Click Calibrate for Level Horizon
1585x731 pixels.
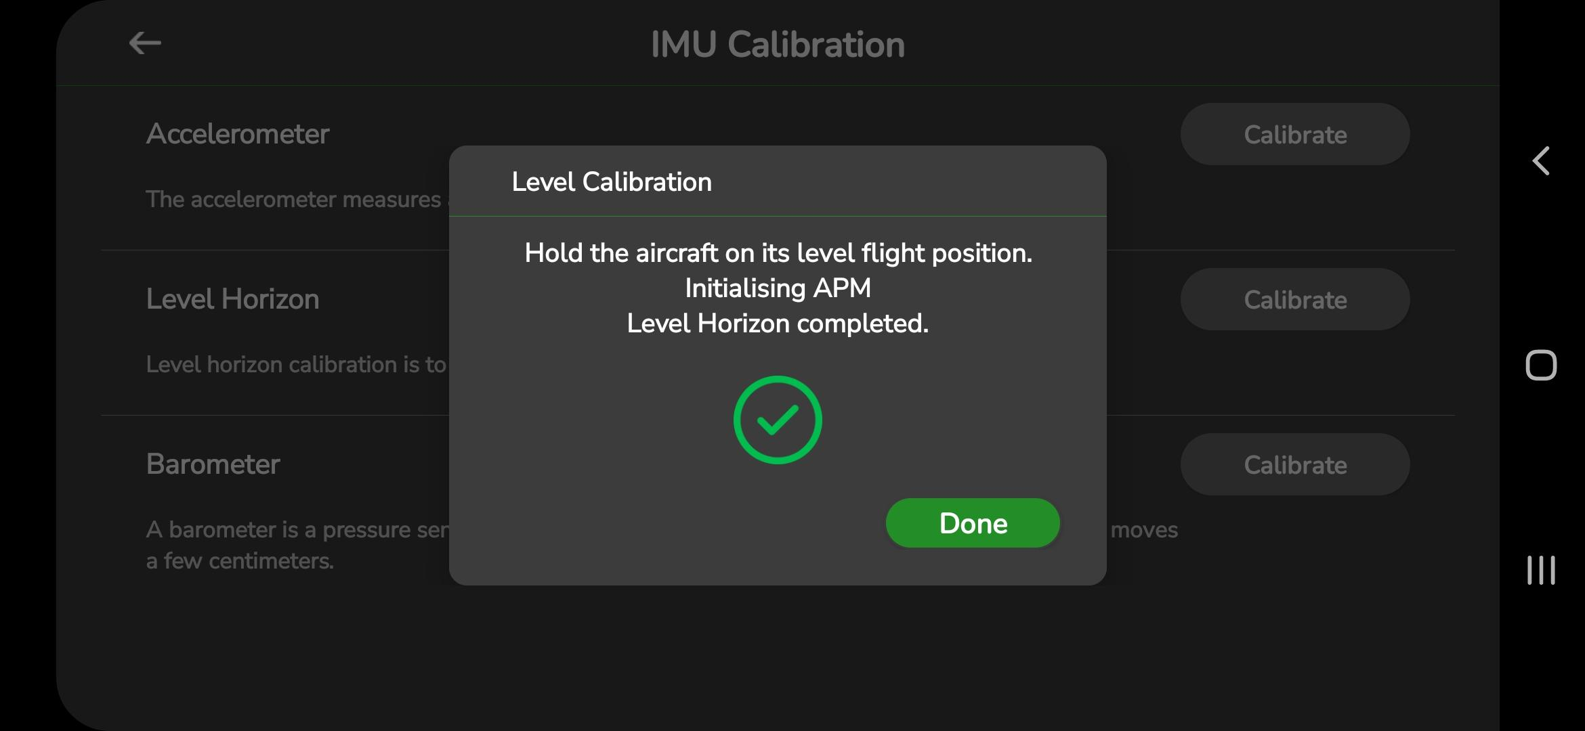1294,299
